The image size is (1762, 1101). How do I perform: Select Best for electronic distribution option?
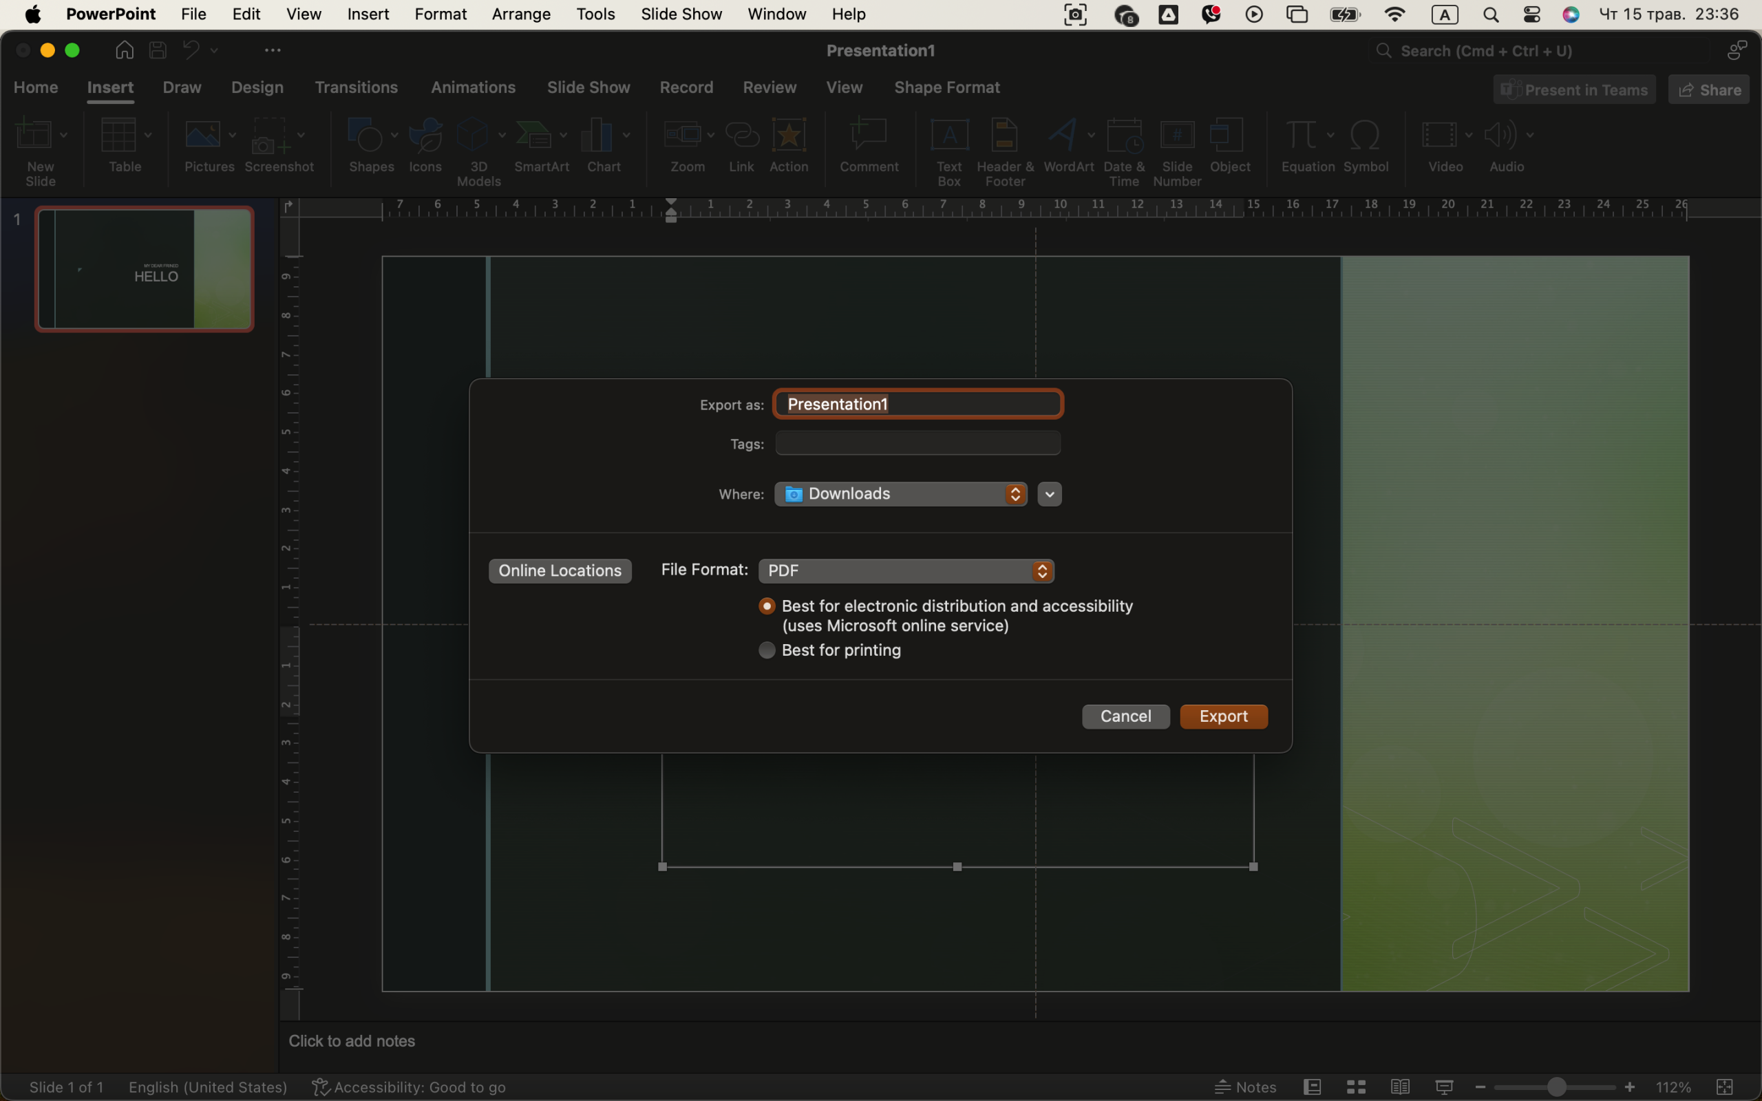767,606
